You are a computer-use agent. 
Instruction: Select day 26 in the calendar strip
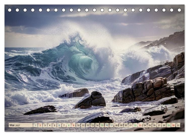(154, 125)
